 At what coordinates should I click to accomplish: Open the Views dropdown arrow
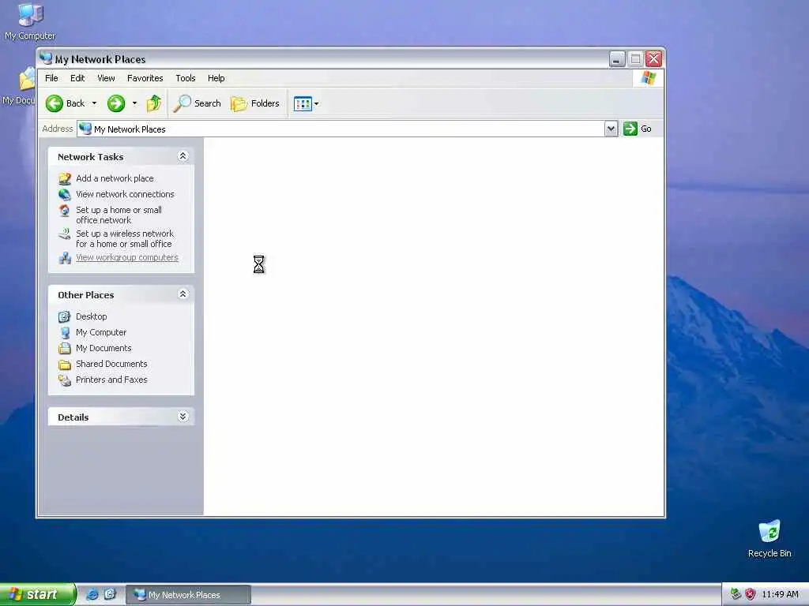[x=316, y=103]
